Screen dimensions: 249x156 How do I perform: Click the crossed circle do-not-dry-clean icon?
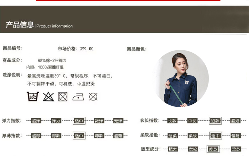(93, 97)
